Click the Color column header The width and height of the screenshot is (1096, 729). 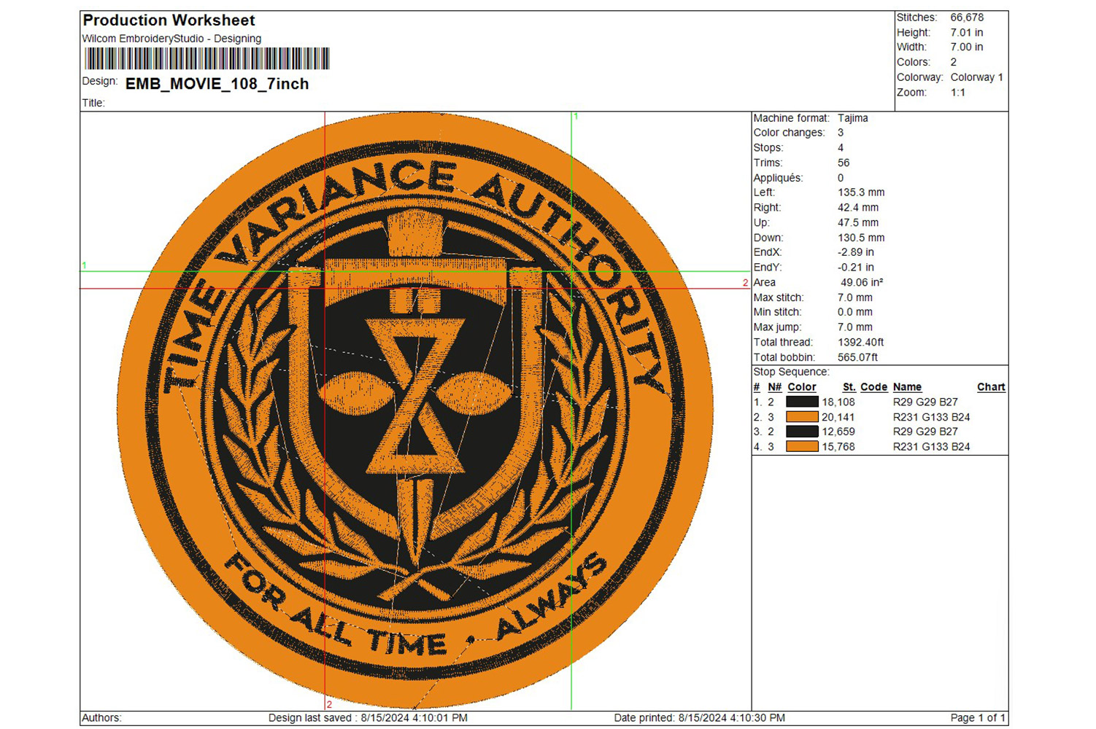[802, 388]
